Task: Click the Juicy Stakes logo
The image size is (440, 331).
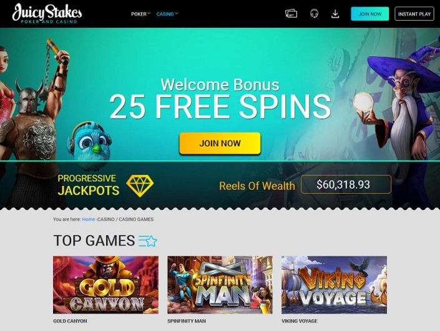Action: point(47,14)
